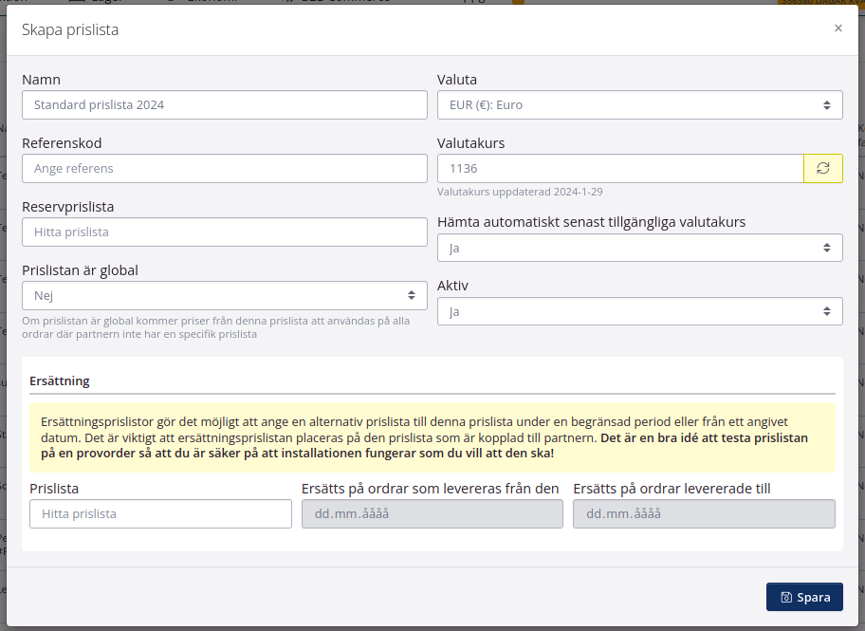The width and height of the screenshot is (865, 631).
Task: Click the 'levererade till' date field
Action: tap(703, 513)
